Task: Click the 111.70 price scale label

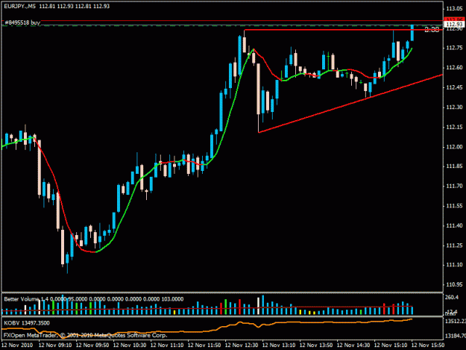Action: pyautogui.click(x=454, y=186)
